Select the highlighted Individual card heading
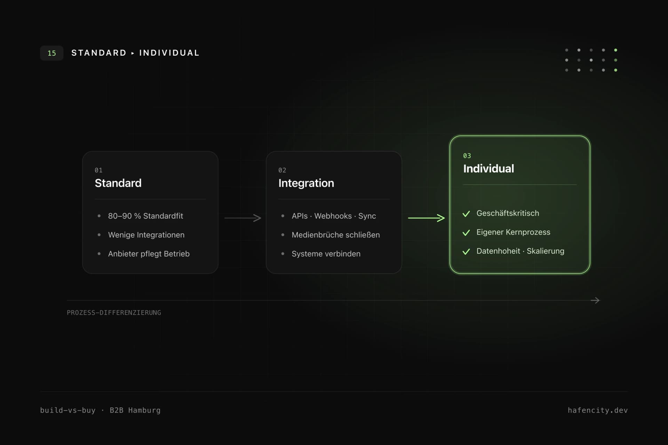The height and width of the screenshot is (445, 668). point(488,169)
